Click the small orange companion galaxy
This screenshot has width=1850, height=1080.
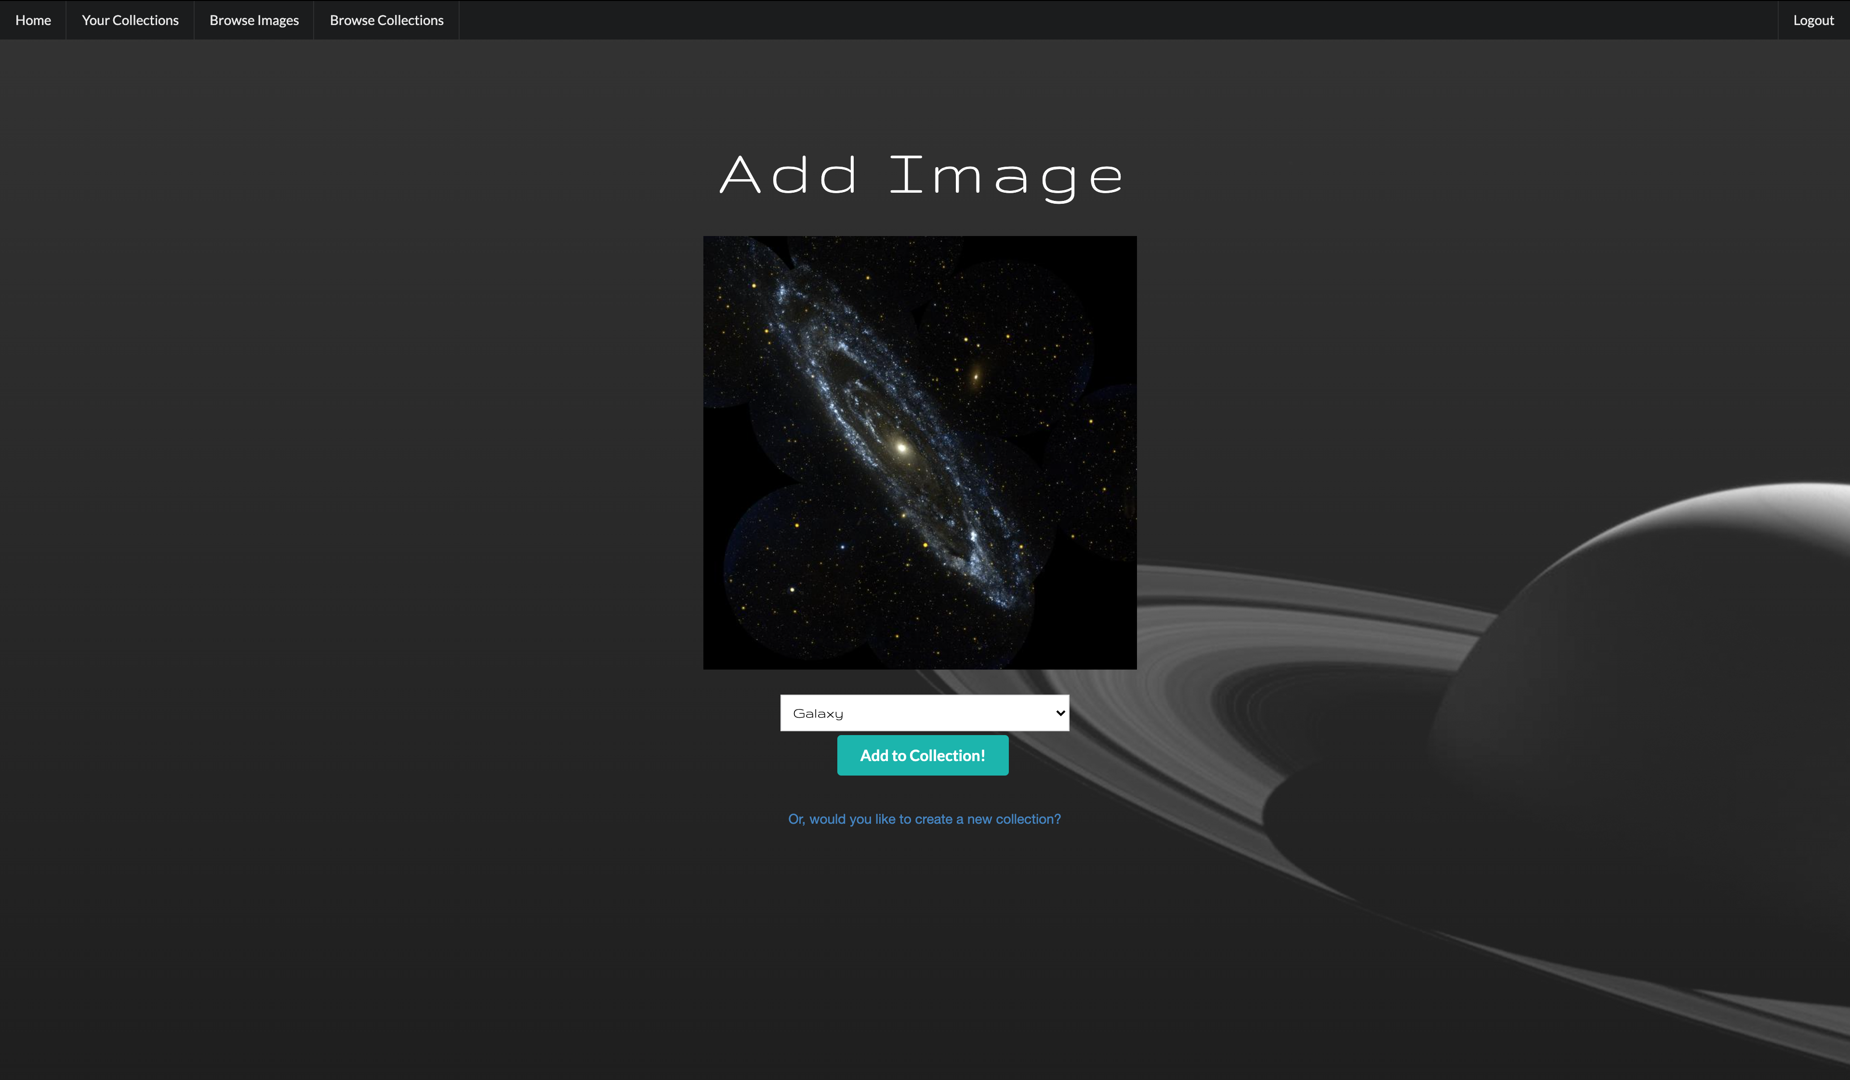pos(976,377)
